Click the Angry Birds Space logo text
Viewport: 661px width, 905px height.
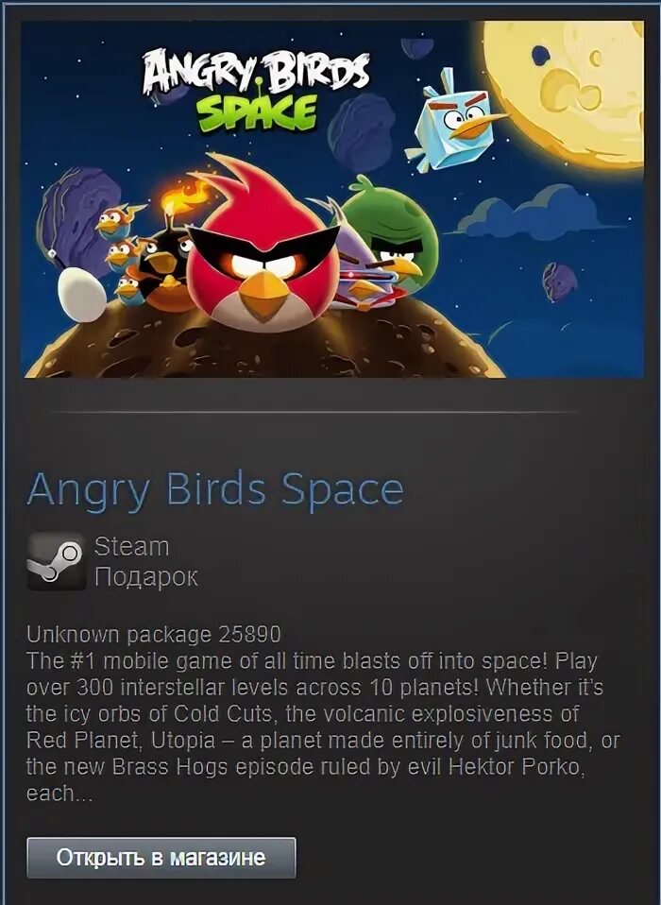256,90
